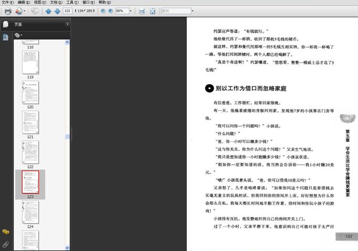
Task: Toggle the Bookmarks panel icon
Action: point(5,37)
